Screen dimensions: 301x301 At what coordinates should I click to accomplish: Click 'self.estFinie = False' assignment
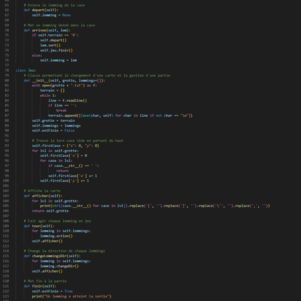(x=53, y=131)
